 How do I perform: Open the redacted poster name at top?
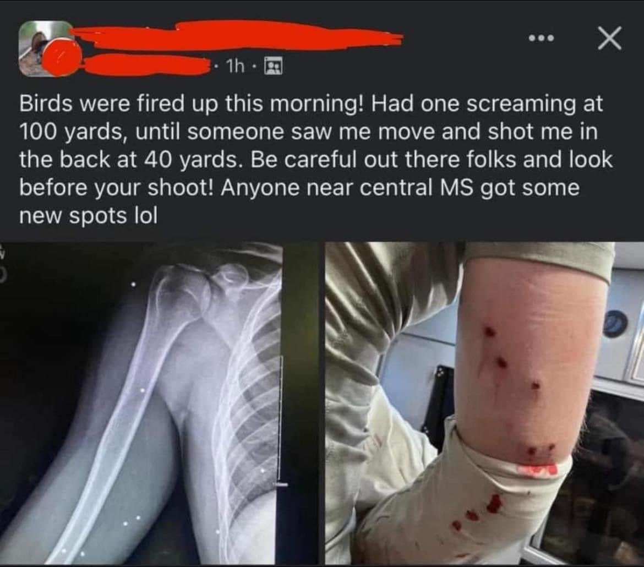coord(236,35)
